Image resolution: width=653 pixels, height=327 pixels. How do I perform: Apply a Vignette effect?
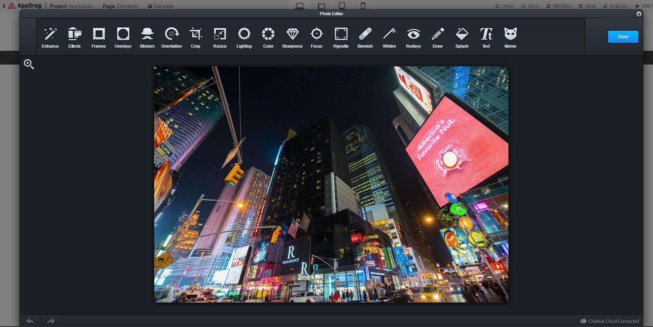[x=341, y=37]
